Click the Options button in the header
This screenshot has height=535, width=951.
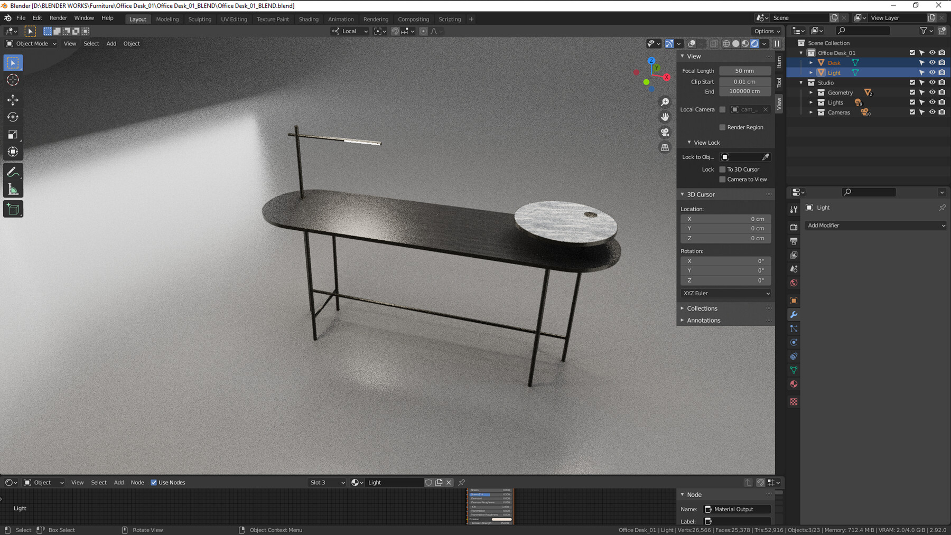coord(766,31)
